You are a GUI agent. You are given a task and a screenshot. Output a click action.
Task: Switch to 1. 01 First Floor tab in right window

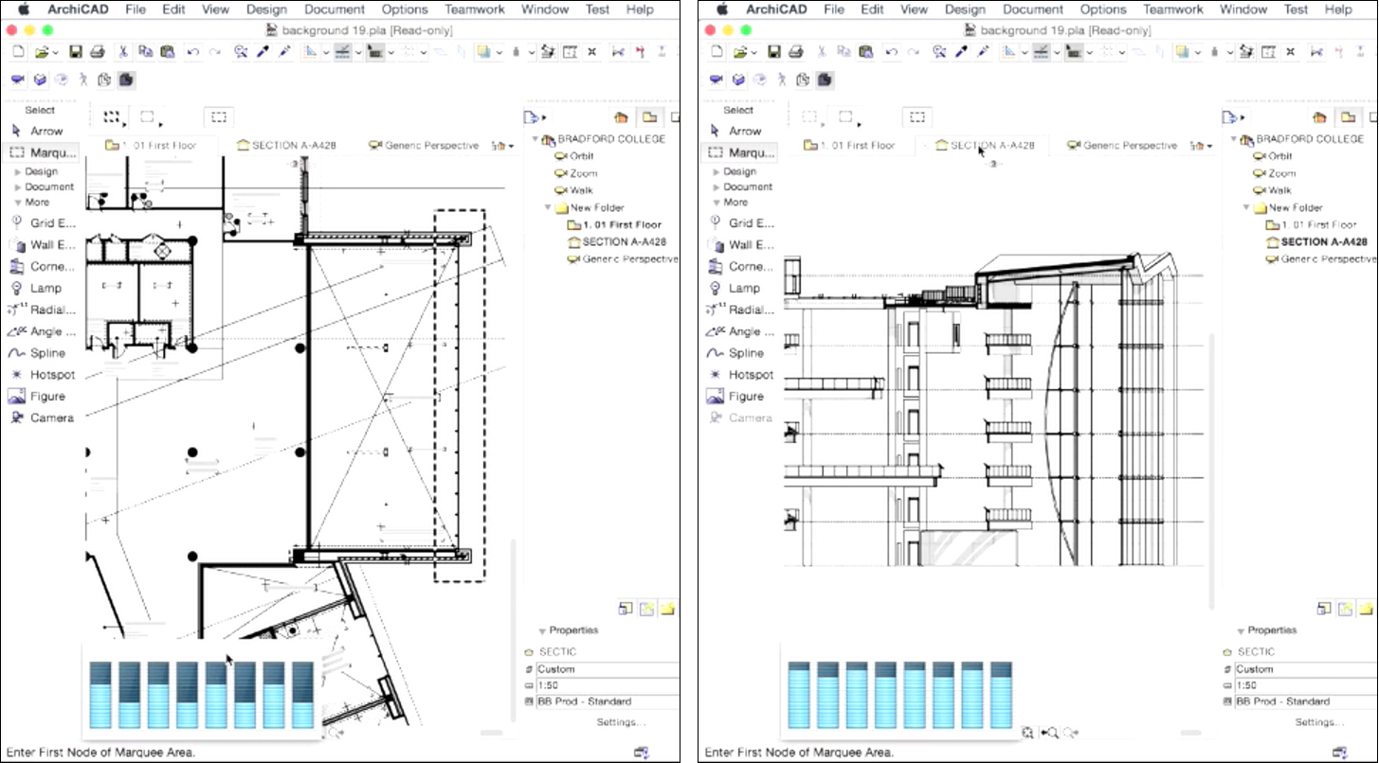coord(849,146)
